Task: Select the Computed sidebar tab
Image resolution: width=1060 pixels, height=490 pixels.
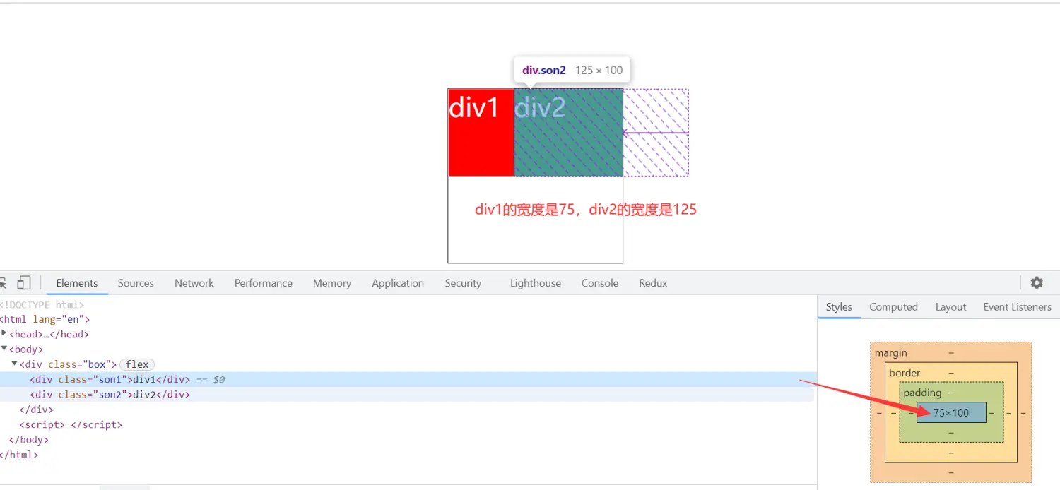Action: (893, 307)
